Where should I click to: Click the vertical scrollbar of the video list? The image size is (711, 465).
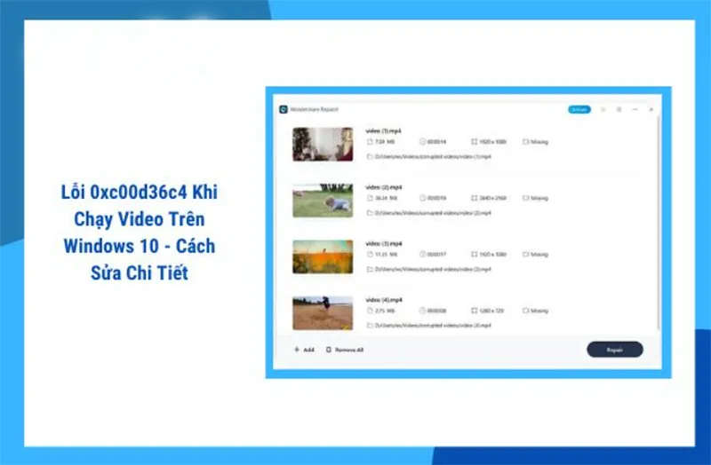pos(658,223)
